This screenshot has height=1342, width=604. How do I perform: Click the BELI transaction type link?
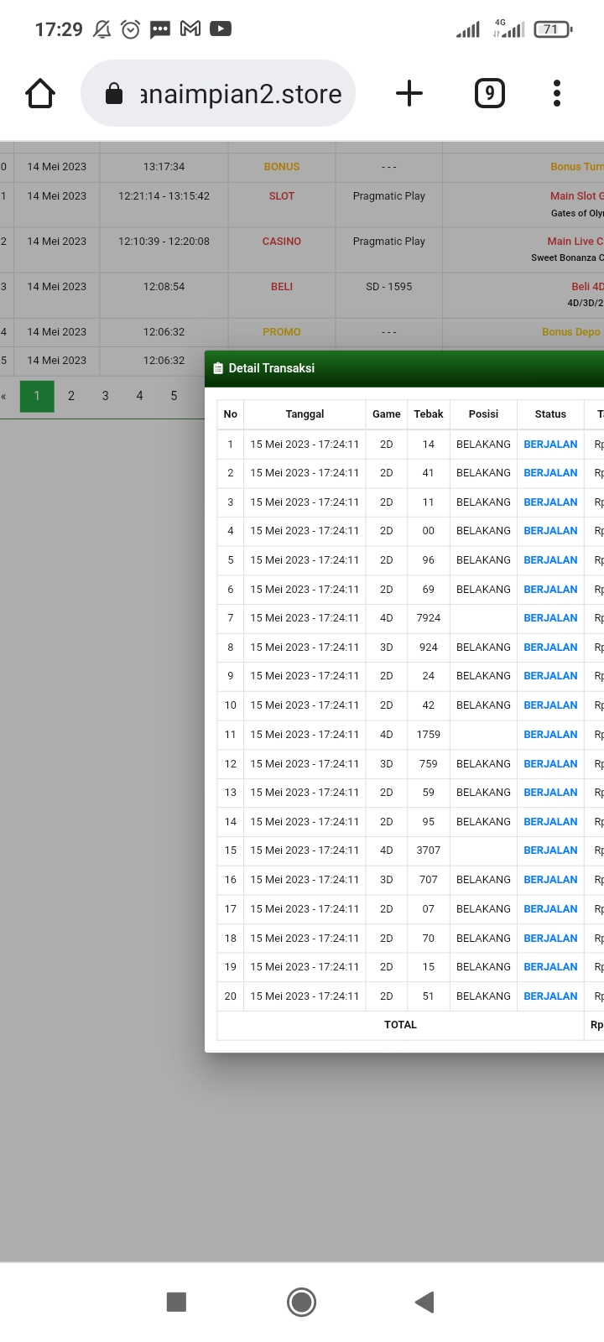point(282,287)
